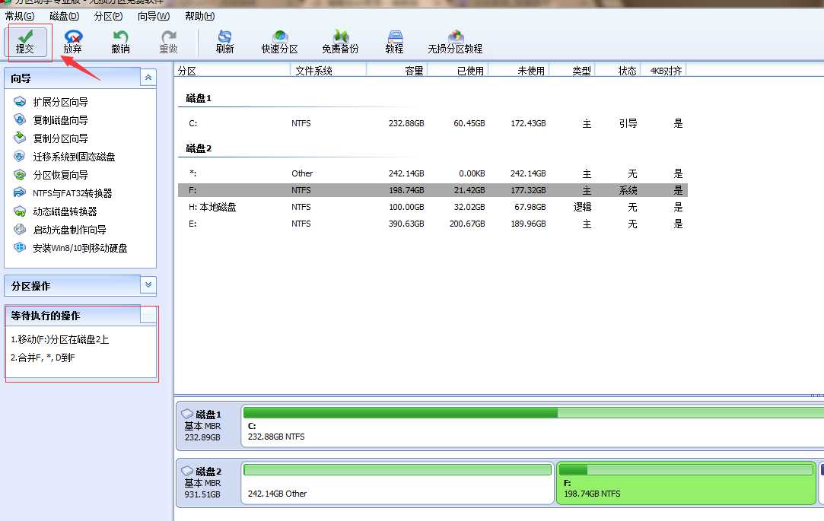824x521 pixels.
Task: Sort by 状态 column header
Action: [619, 71]
